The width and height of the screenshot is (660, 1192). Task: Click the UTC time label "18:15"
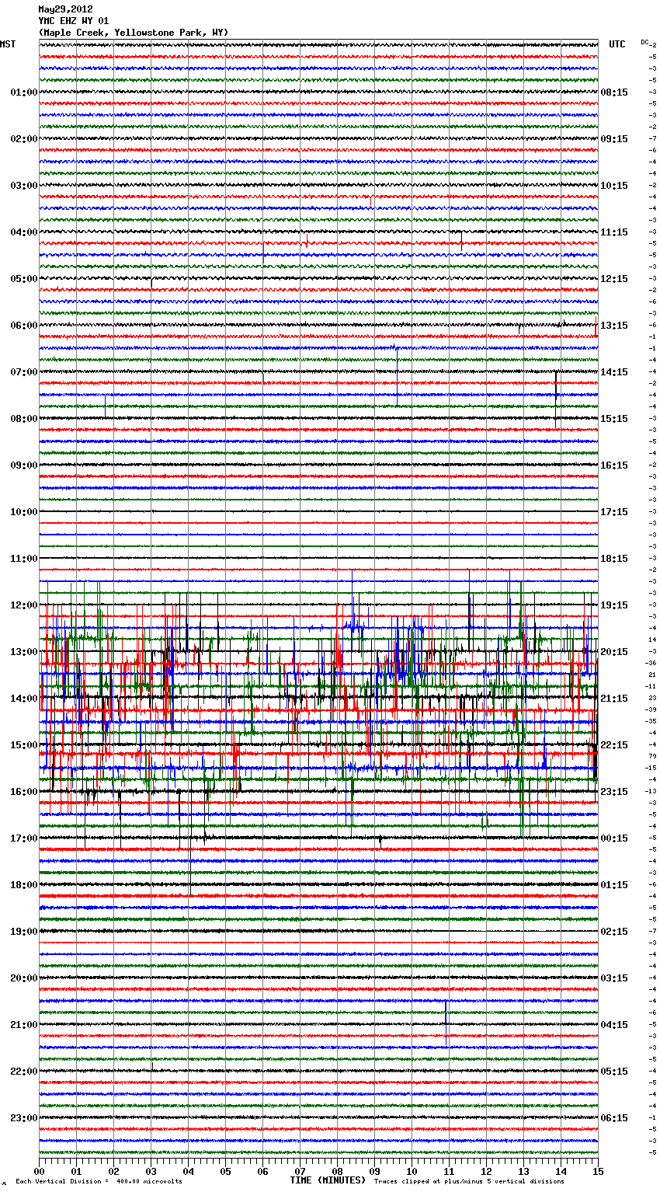614,559
